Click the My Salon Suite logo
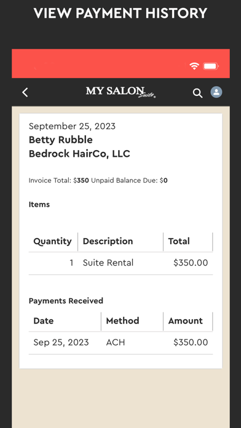 pos(121,92)
